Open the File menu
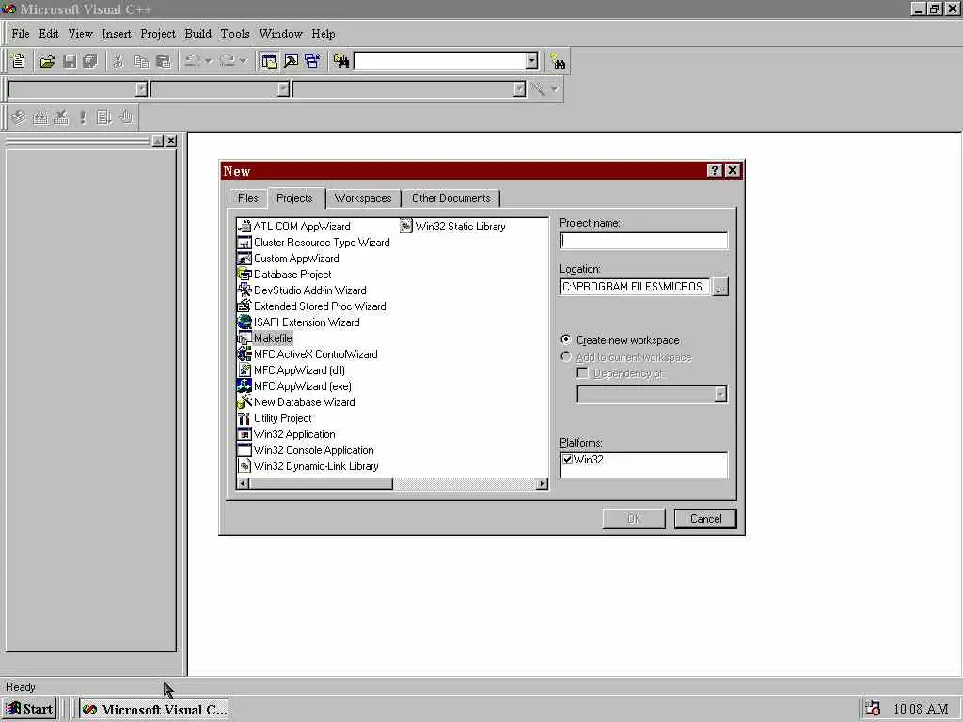This screenshot has height=722, width=963. pos(21,34)
